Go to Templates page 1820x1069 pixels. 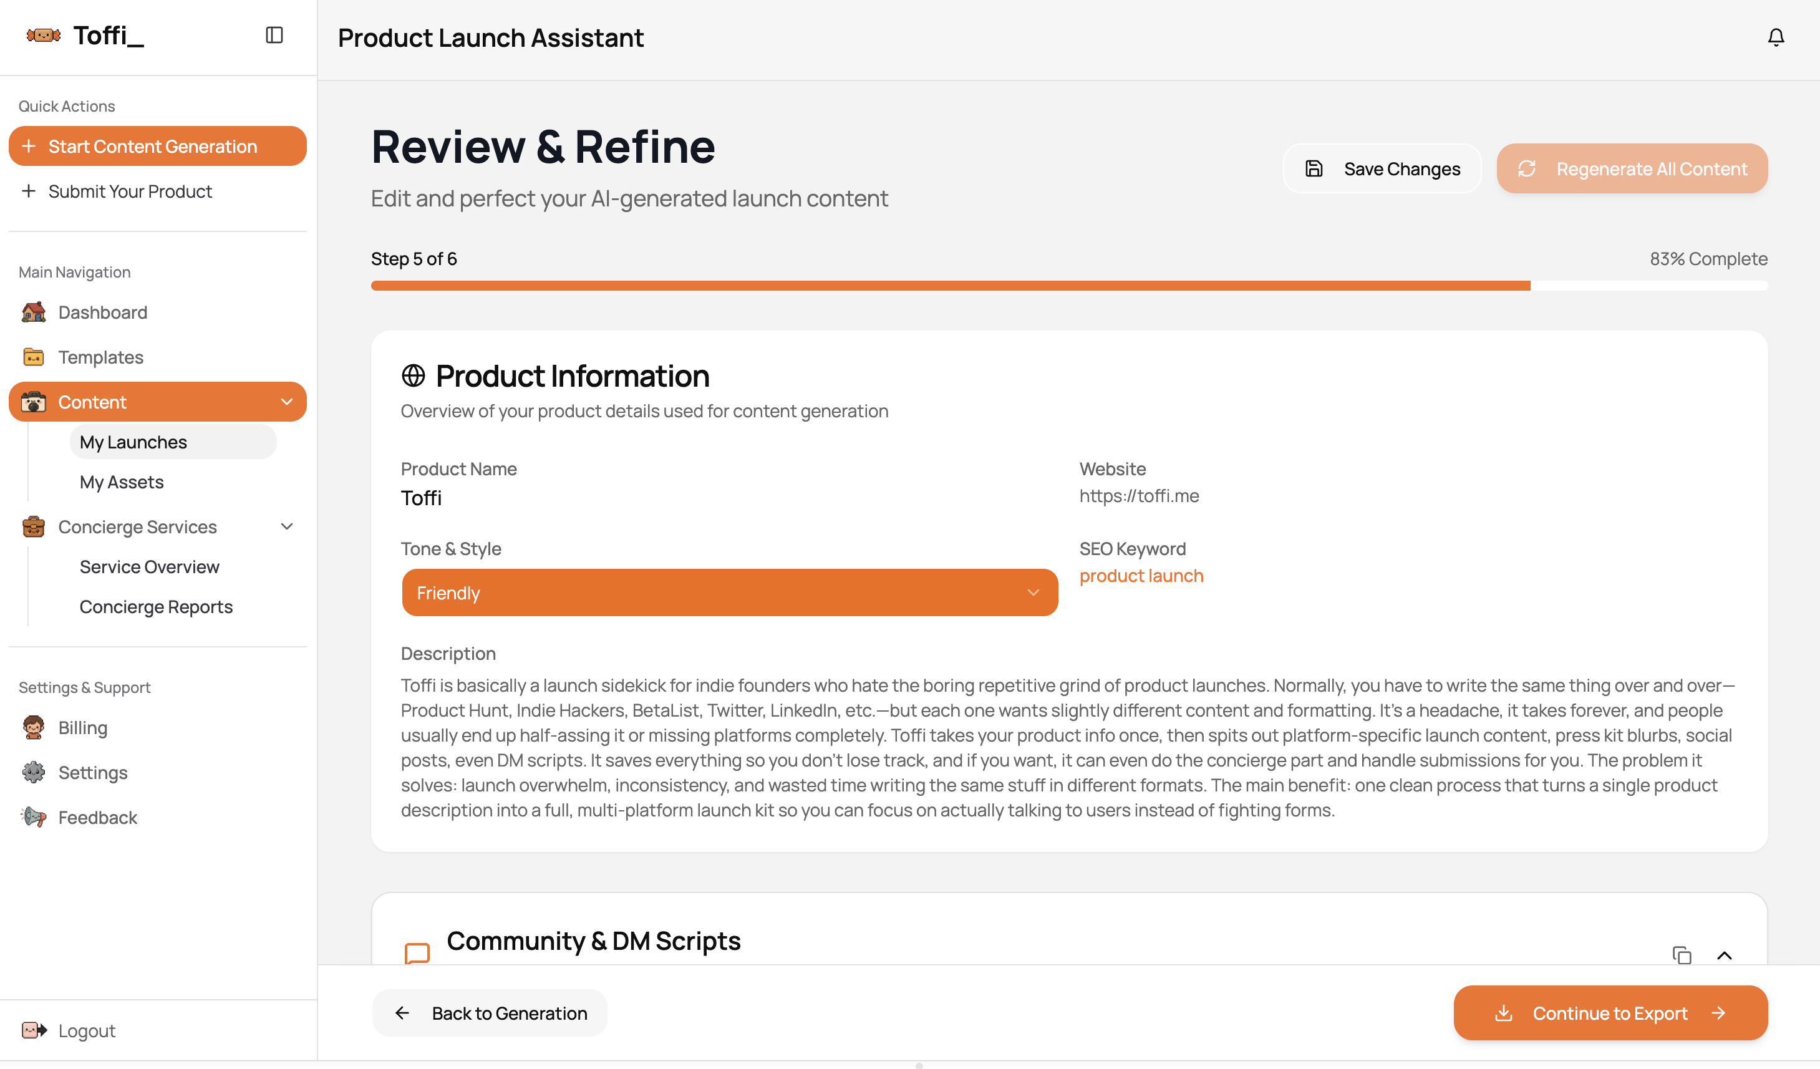coord(157,357)
